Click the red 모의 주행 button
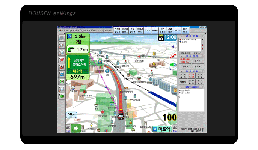258x150 pixels. coord(192,76)
